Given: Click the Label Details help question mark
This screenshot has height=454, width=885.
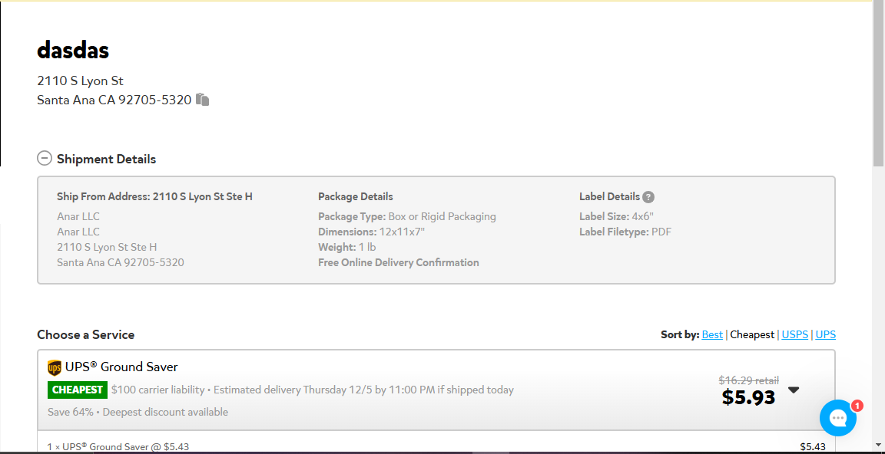Looking at the screenshot, I should click(648, 197).
